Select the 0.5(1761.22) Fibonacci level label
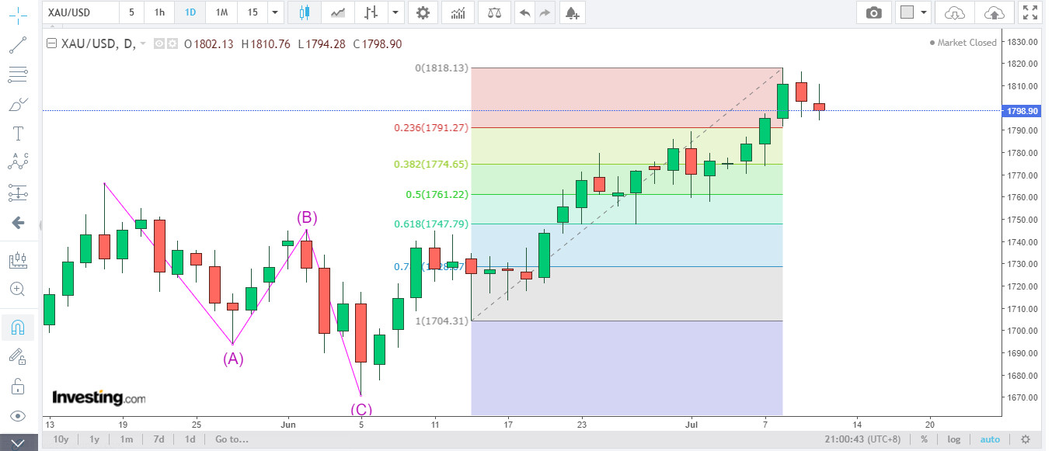The height and width of the screenshot is (451, 1059). pyautogui.click(x=437, y=194)
